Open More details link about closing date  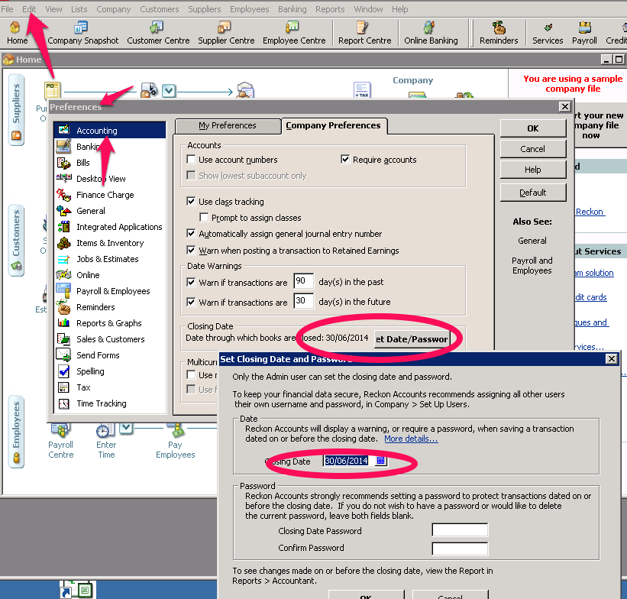[x=411, y=439]
